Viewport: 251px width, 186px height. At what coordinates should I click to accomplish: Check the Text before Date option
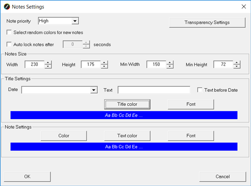pyautogui.click(x=200, y=90)
